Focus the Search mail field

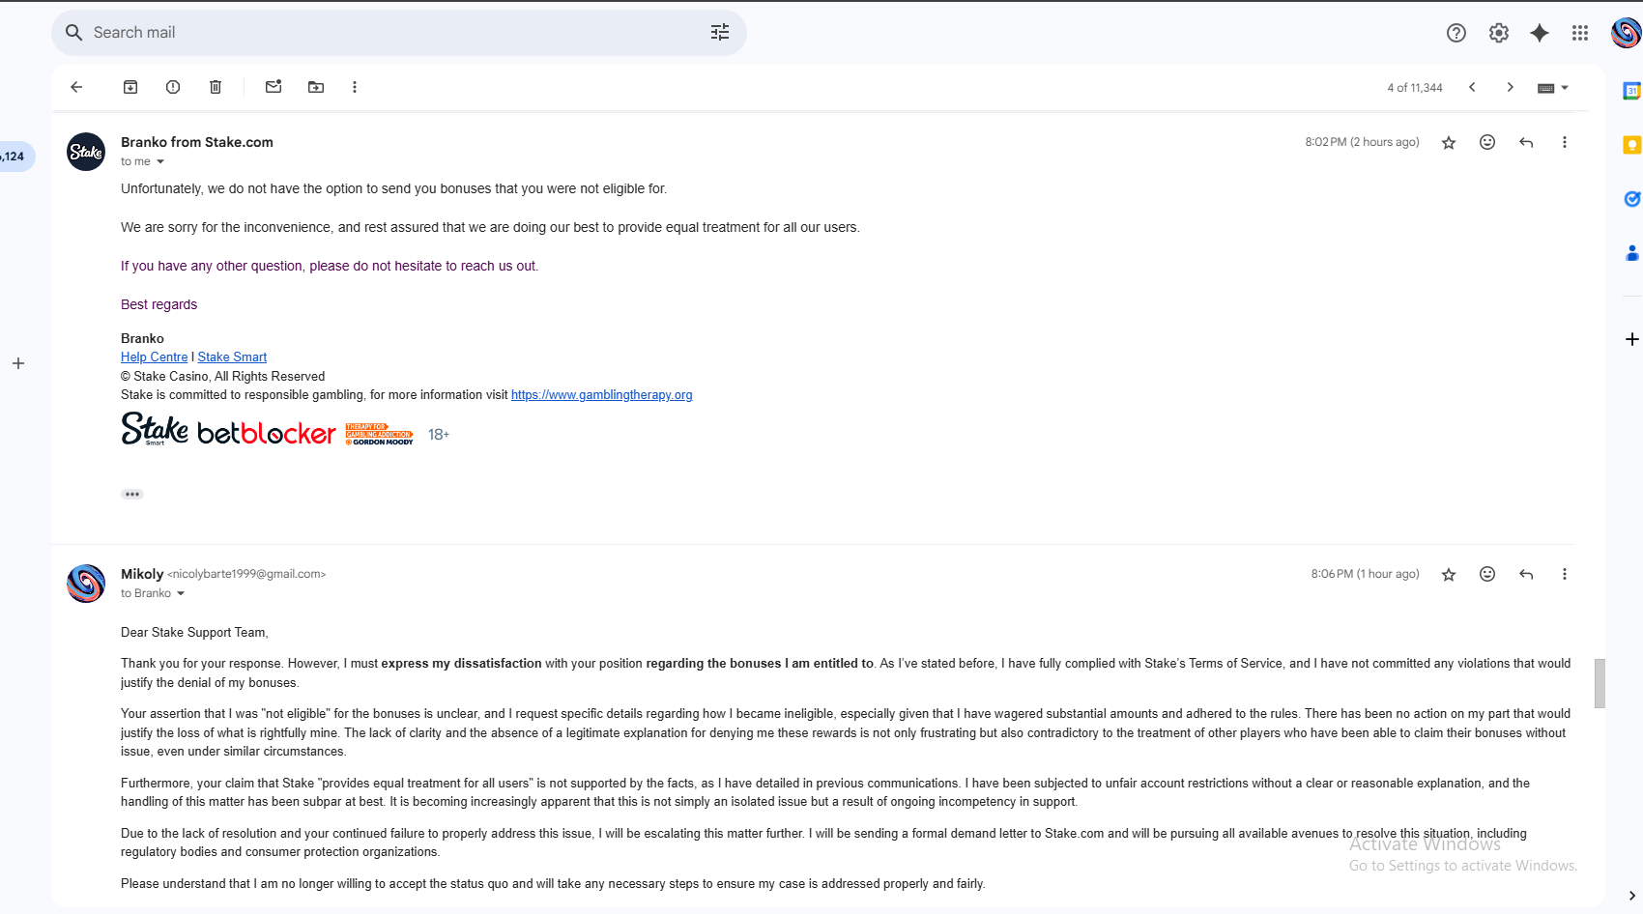399,33
